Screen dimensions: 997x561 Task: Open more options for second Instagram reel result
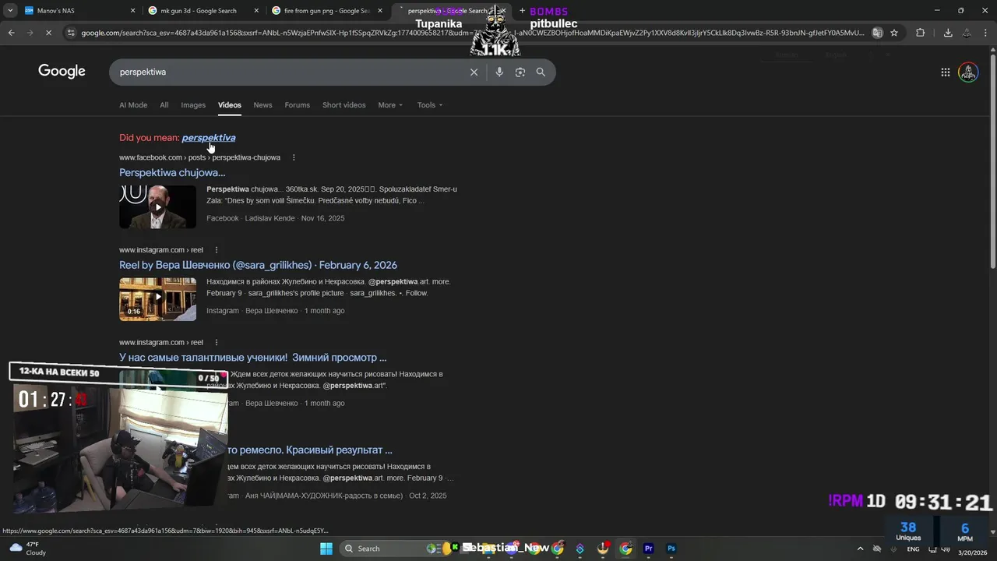click(217, 342)
